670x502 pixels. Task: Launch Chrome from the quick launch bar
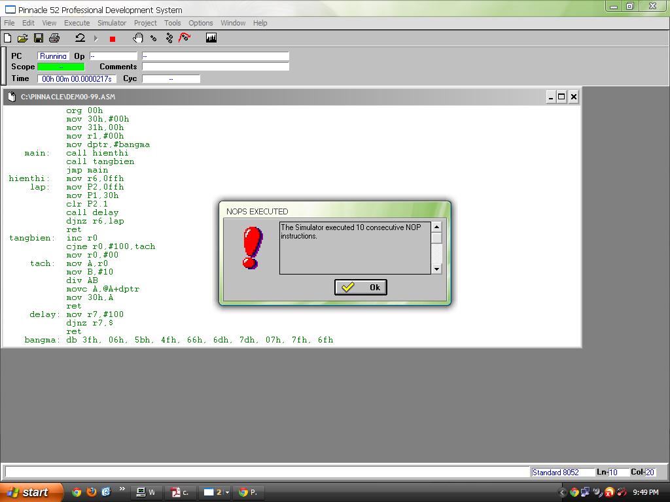[77, 492]
